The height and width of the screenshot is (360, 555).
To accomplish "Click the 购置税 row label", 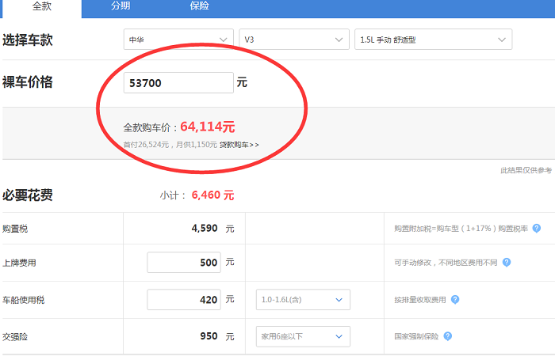I will [15, 229].
